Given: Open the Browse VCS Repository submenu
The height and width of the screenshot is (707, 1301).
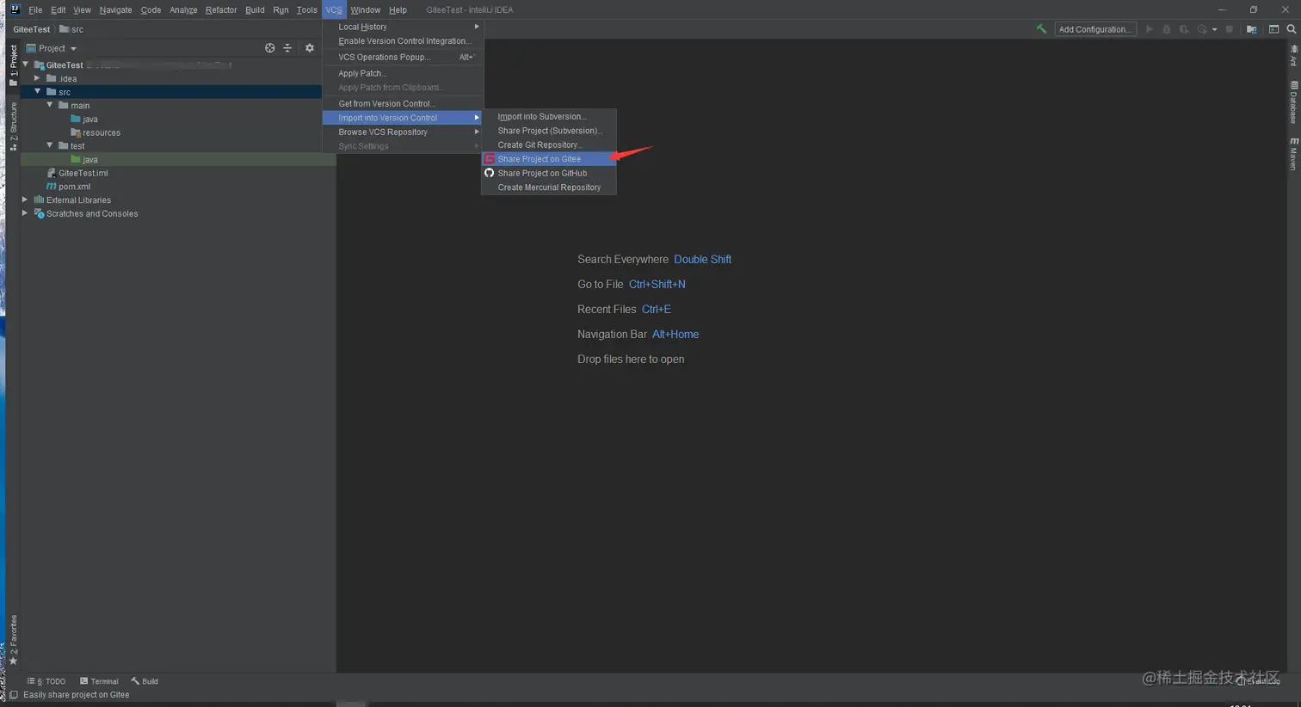Looking at the screenshot, I should pos(403,132).
